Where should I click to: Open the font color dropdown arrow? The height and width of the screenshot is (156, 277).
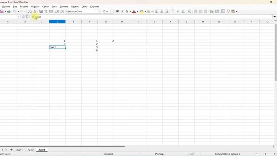138,12
